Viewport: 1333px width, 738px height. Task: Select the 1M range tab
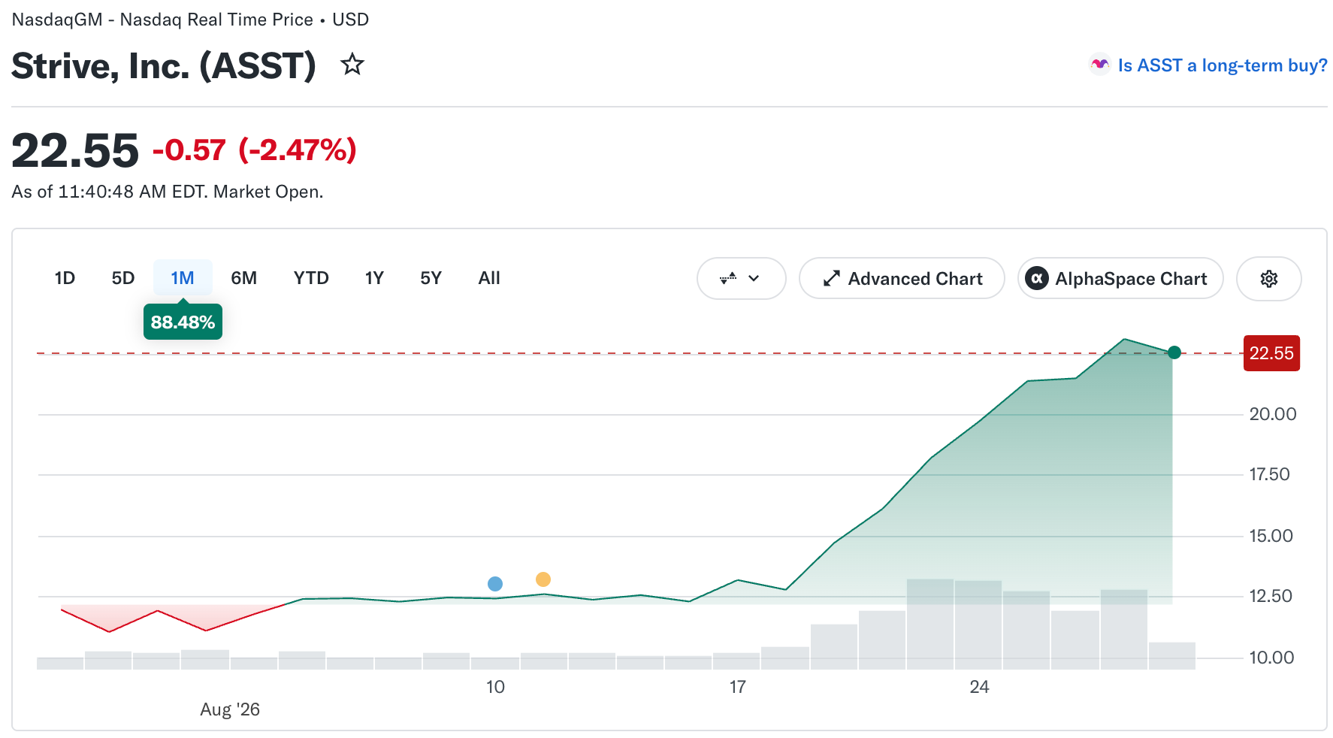click(x=183, y=278)
